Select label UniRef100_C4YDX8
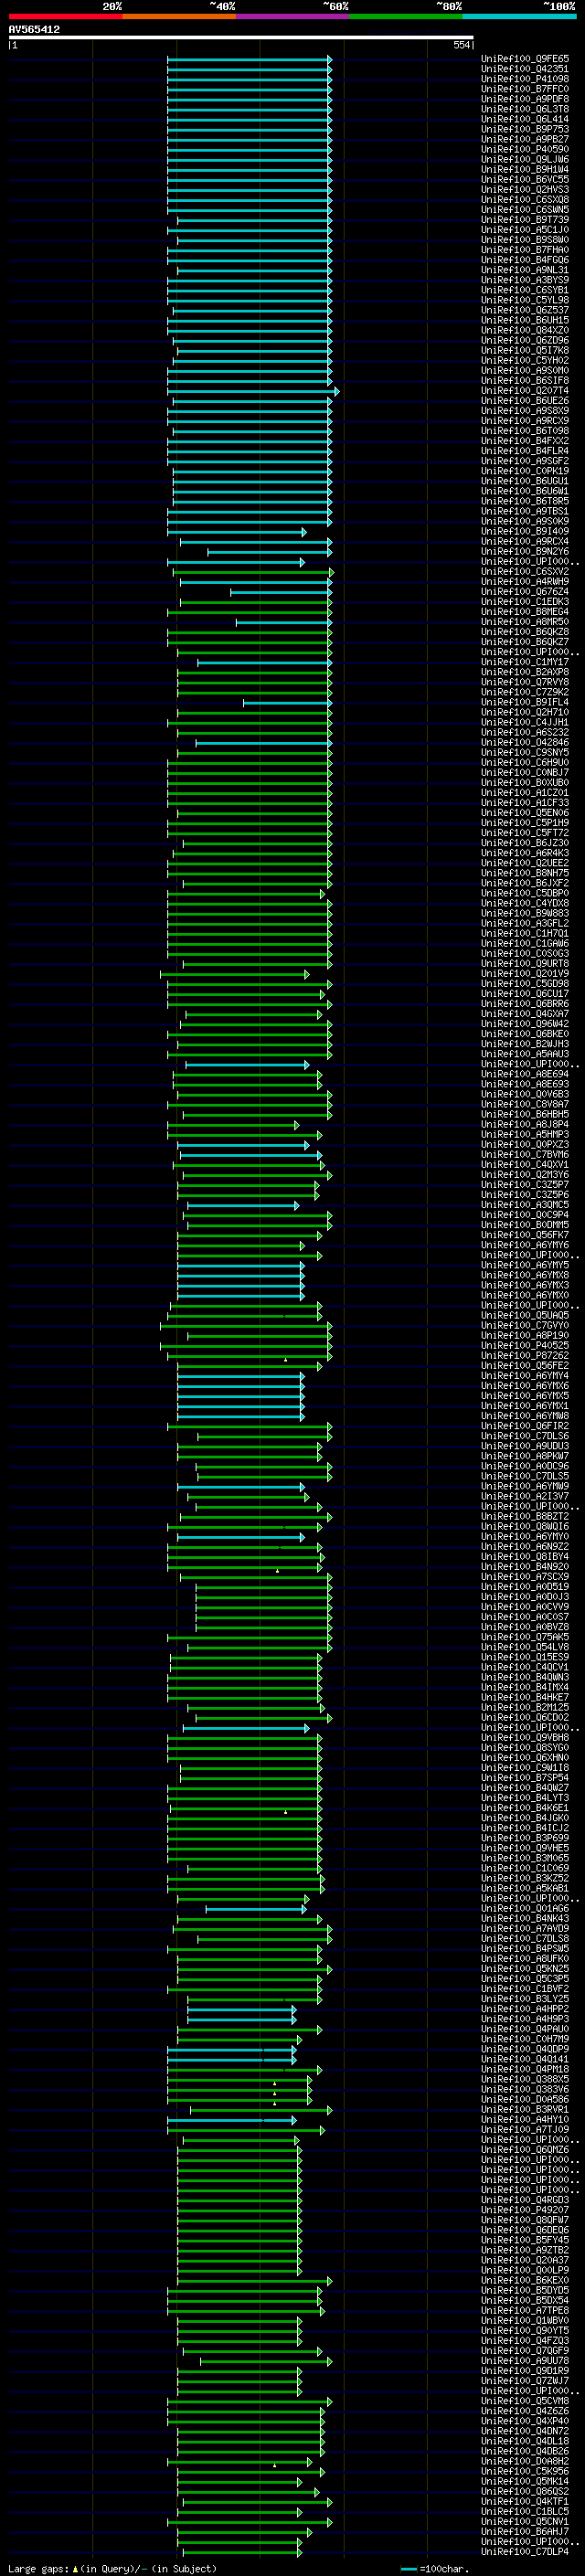 [x=524, y=903]
